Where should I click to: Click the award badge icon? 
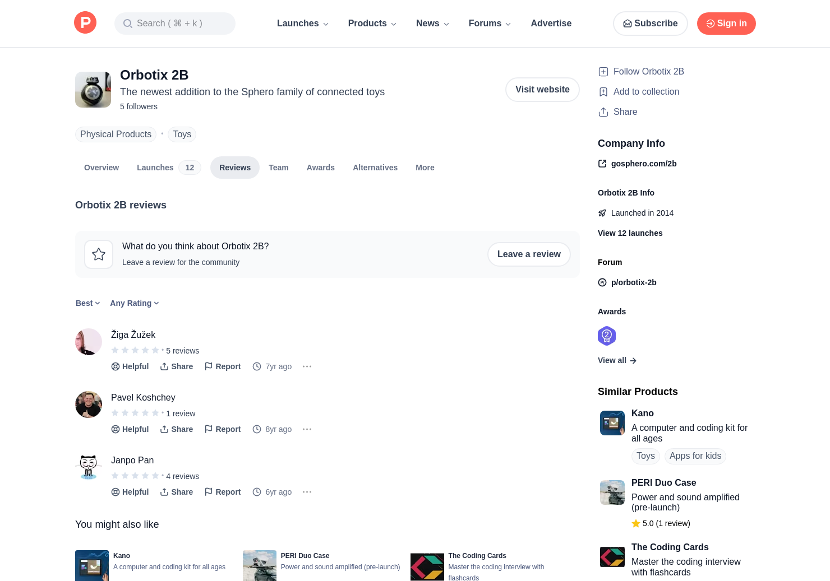pos(607,336)
